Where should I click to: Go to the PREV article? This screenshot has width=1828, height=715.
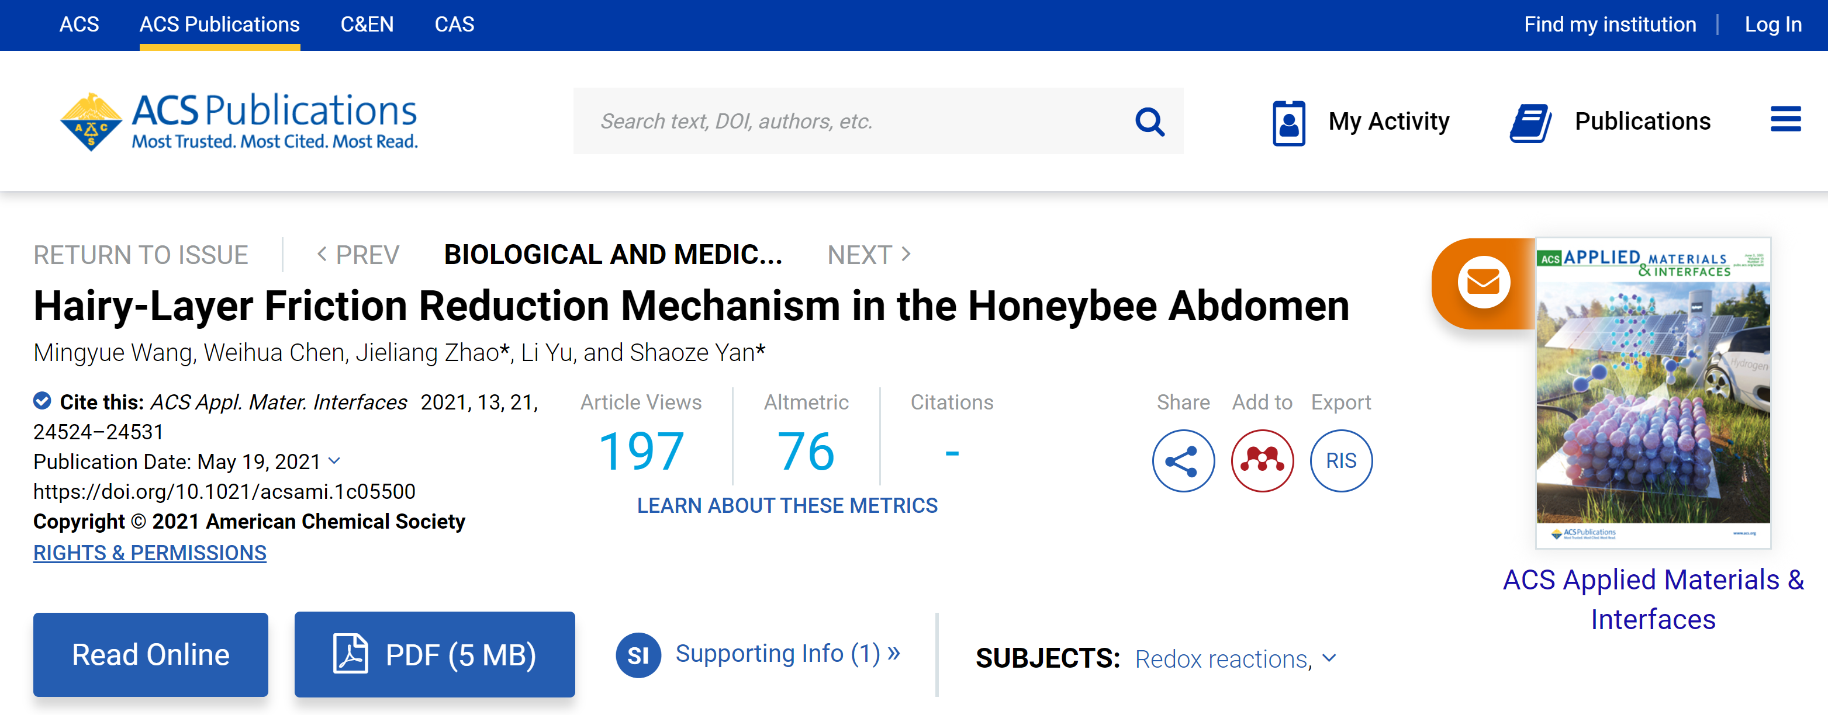[358, 255]
